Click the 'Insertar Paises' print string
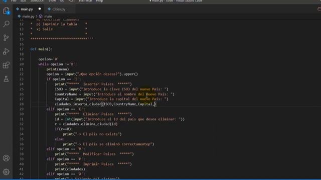 pyautogui.click(x=98, y=84)
